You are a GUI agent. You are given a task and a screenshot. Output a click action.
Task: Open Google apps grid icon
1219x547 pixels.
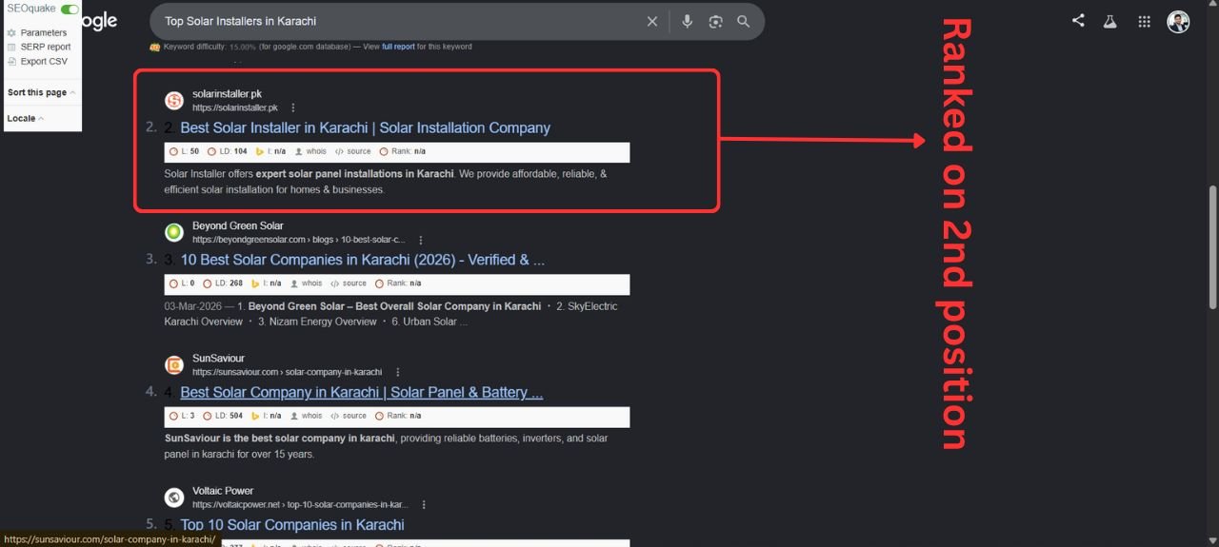click(x=1145, y=21)
